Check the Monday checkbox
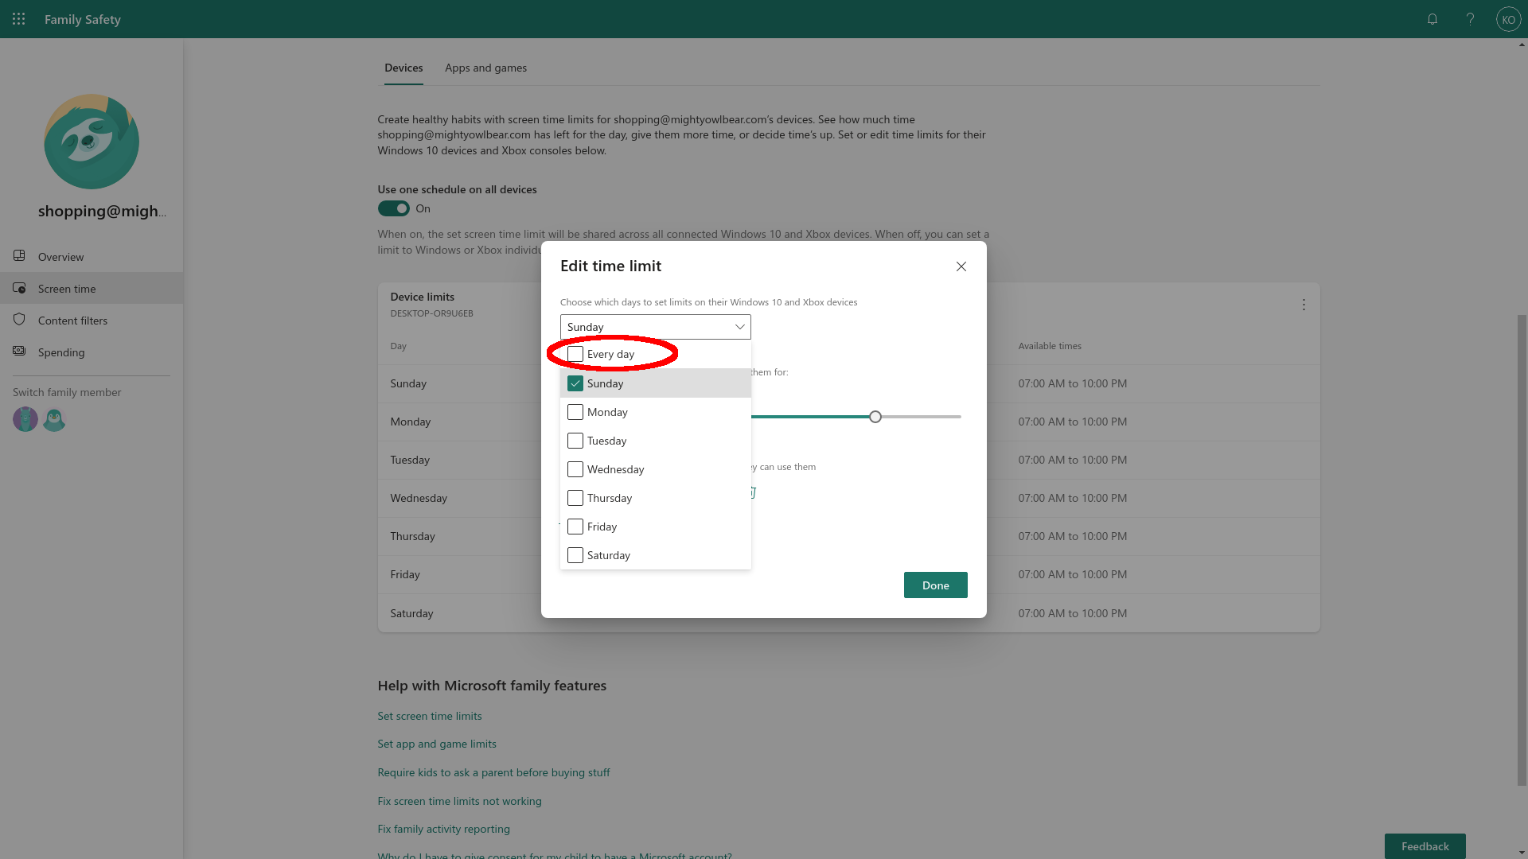The width and height of the screenshot is (1528, 859). [575, 412]
